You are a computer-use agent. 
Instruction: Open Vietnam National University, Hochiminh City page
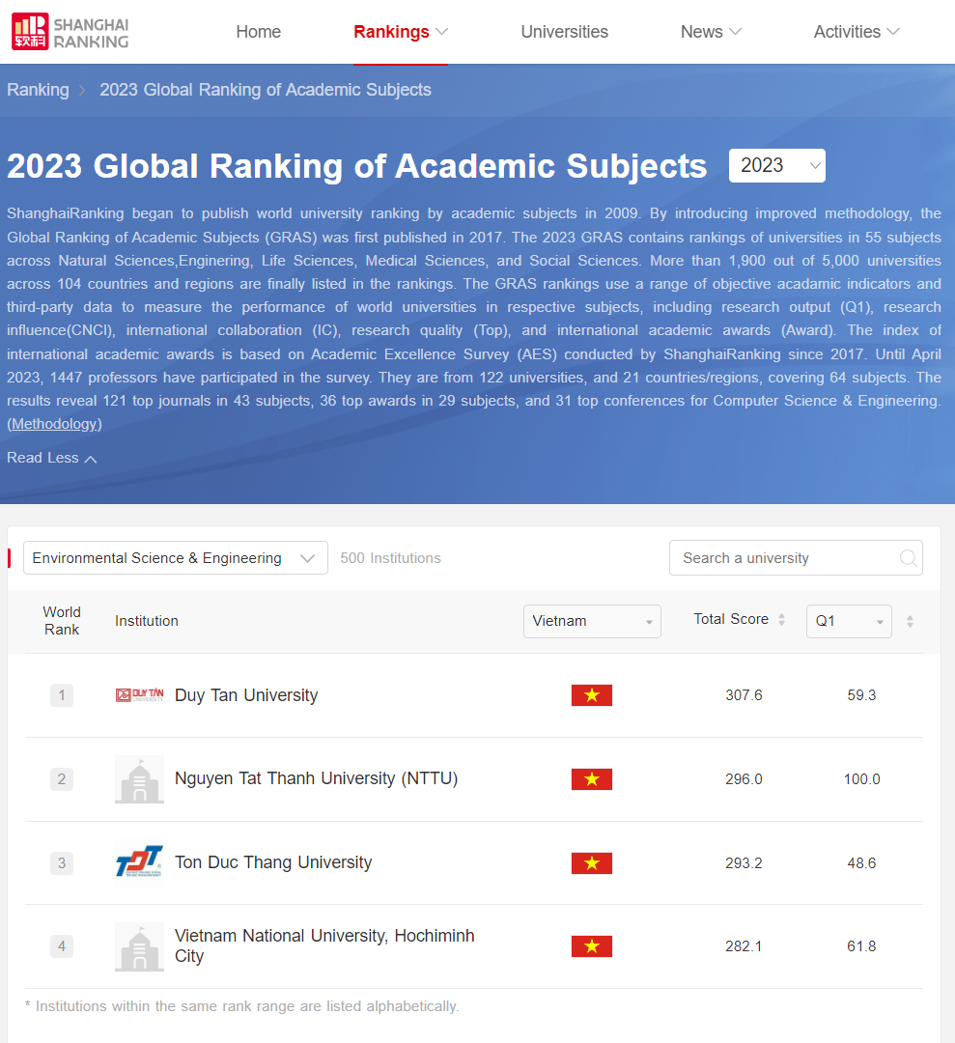324,945
